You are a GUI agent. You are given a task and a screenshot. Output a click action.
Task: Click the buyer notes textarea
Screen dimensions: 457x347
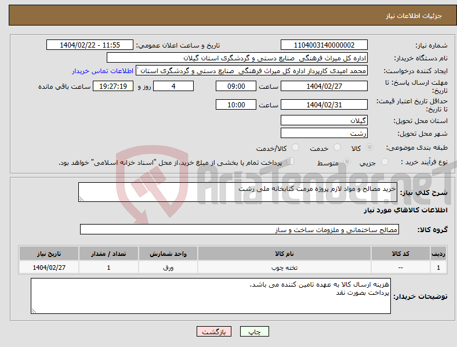(x=211, y=296)
